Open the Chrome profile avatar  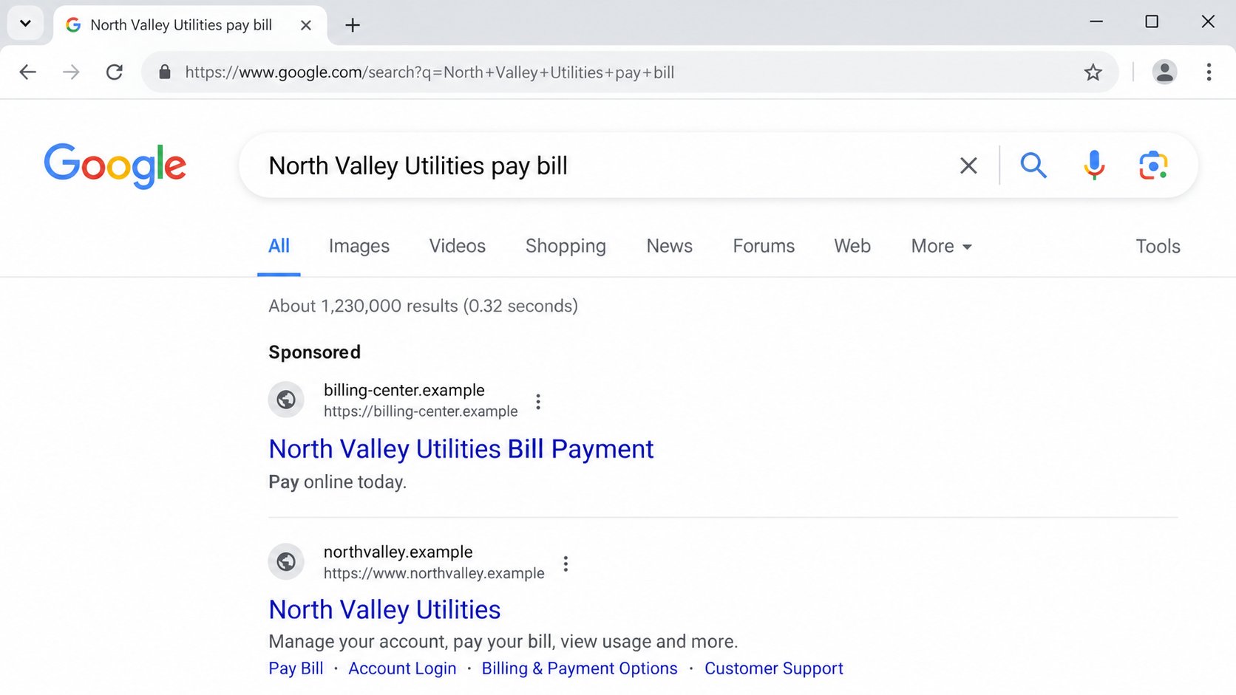click(x=1164, y=72)
